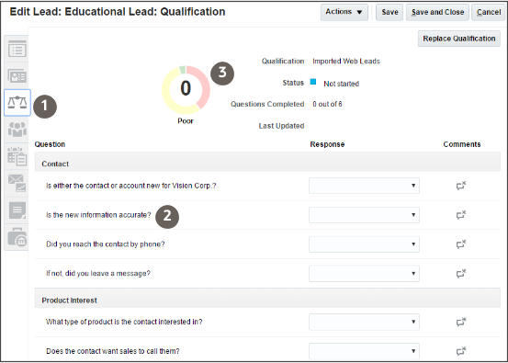The image size is (508, 363).
Task: Open the sales team people sidebar icon
Action: click(x=17, y=130)
